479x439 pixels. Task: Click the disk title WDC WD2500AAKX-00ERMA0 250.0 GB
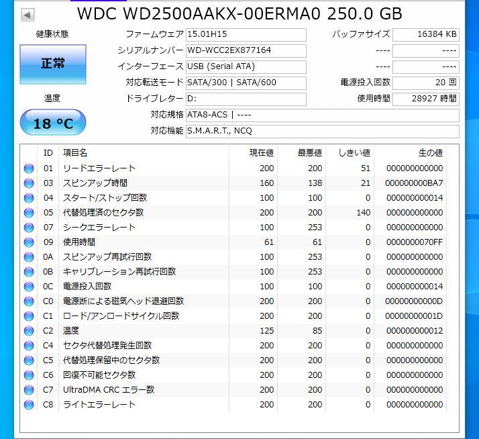click(x=239, y=13)
